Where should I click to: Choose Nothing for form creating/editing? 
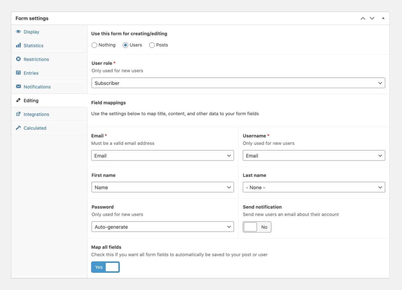pyautogui.click(x=94, y=45)
